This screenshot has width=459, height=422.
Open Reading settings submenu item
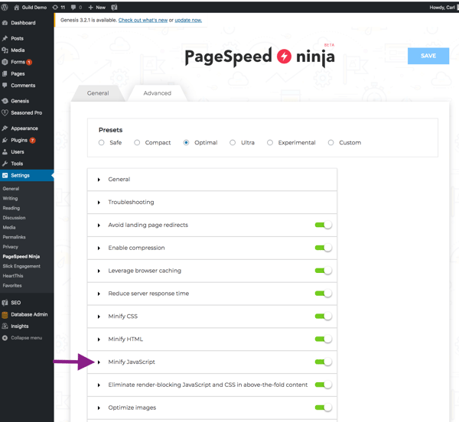11,208
